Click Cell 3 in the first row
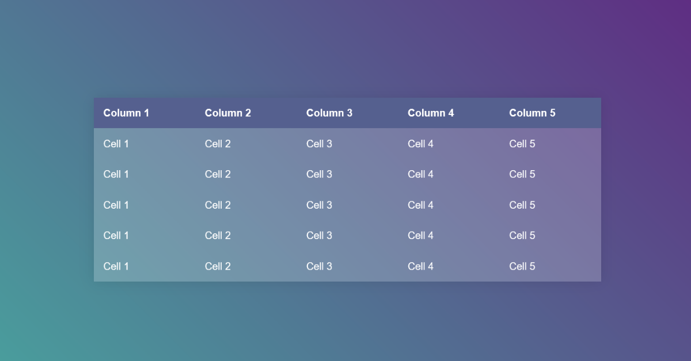The image size is (691, 361). (319, 144)
